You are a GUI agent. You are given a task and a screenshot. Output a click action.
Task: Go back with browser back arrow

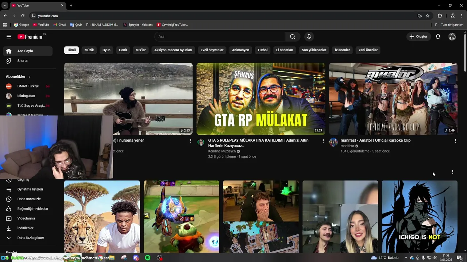point(5,16)
